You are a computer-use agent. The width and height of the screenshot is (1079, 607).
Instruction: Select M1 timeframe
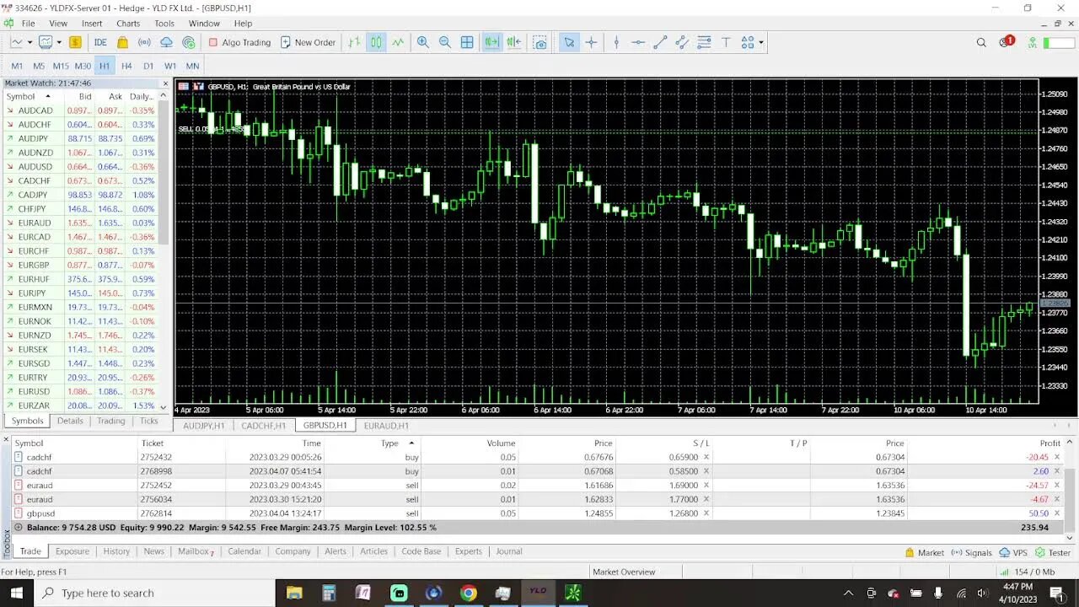click(17, 66)
